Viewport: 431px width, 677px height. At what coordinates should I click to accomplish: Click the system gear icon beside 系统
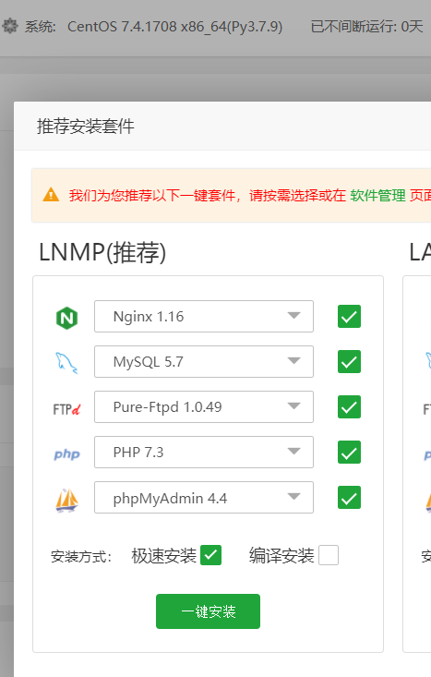click(x=10, y=26)
